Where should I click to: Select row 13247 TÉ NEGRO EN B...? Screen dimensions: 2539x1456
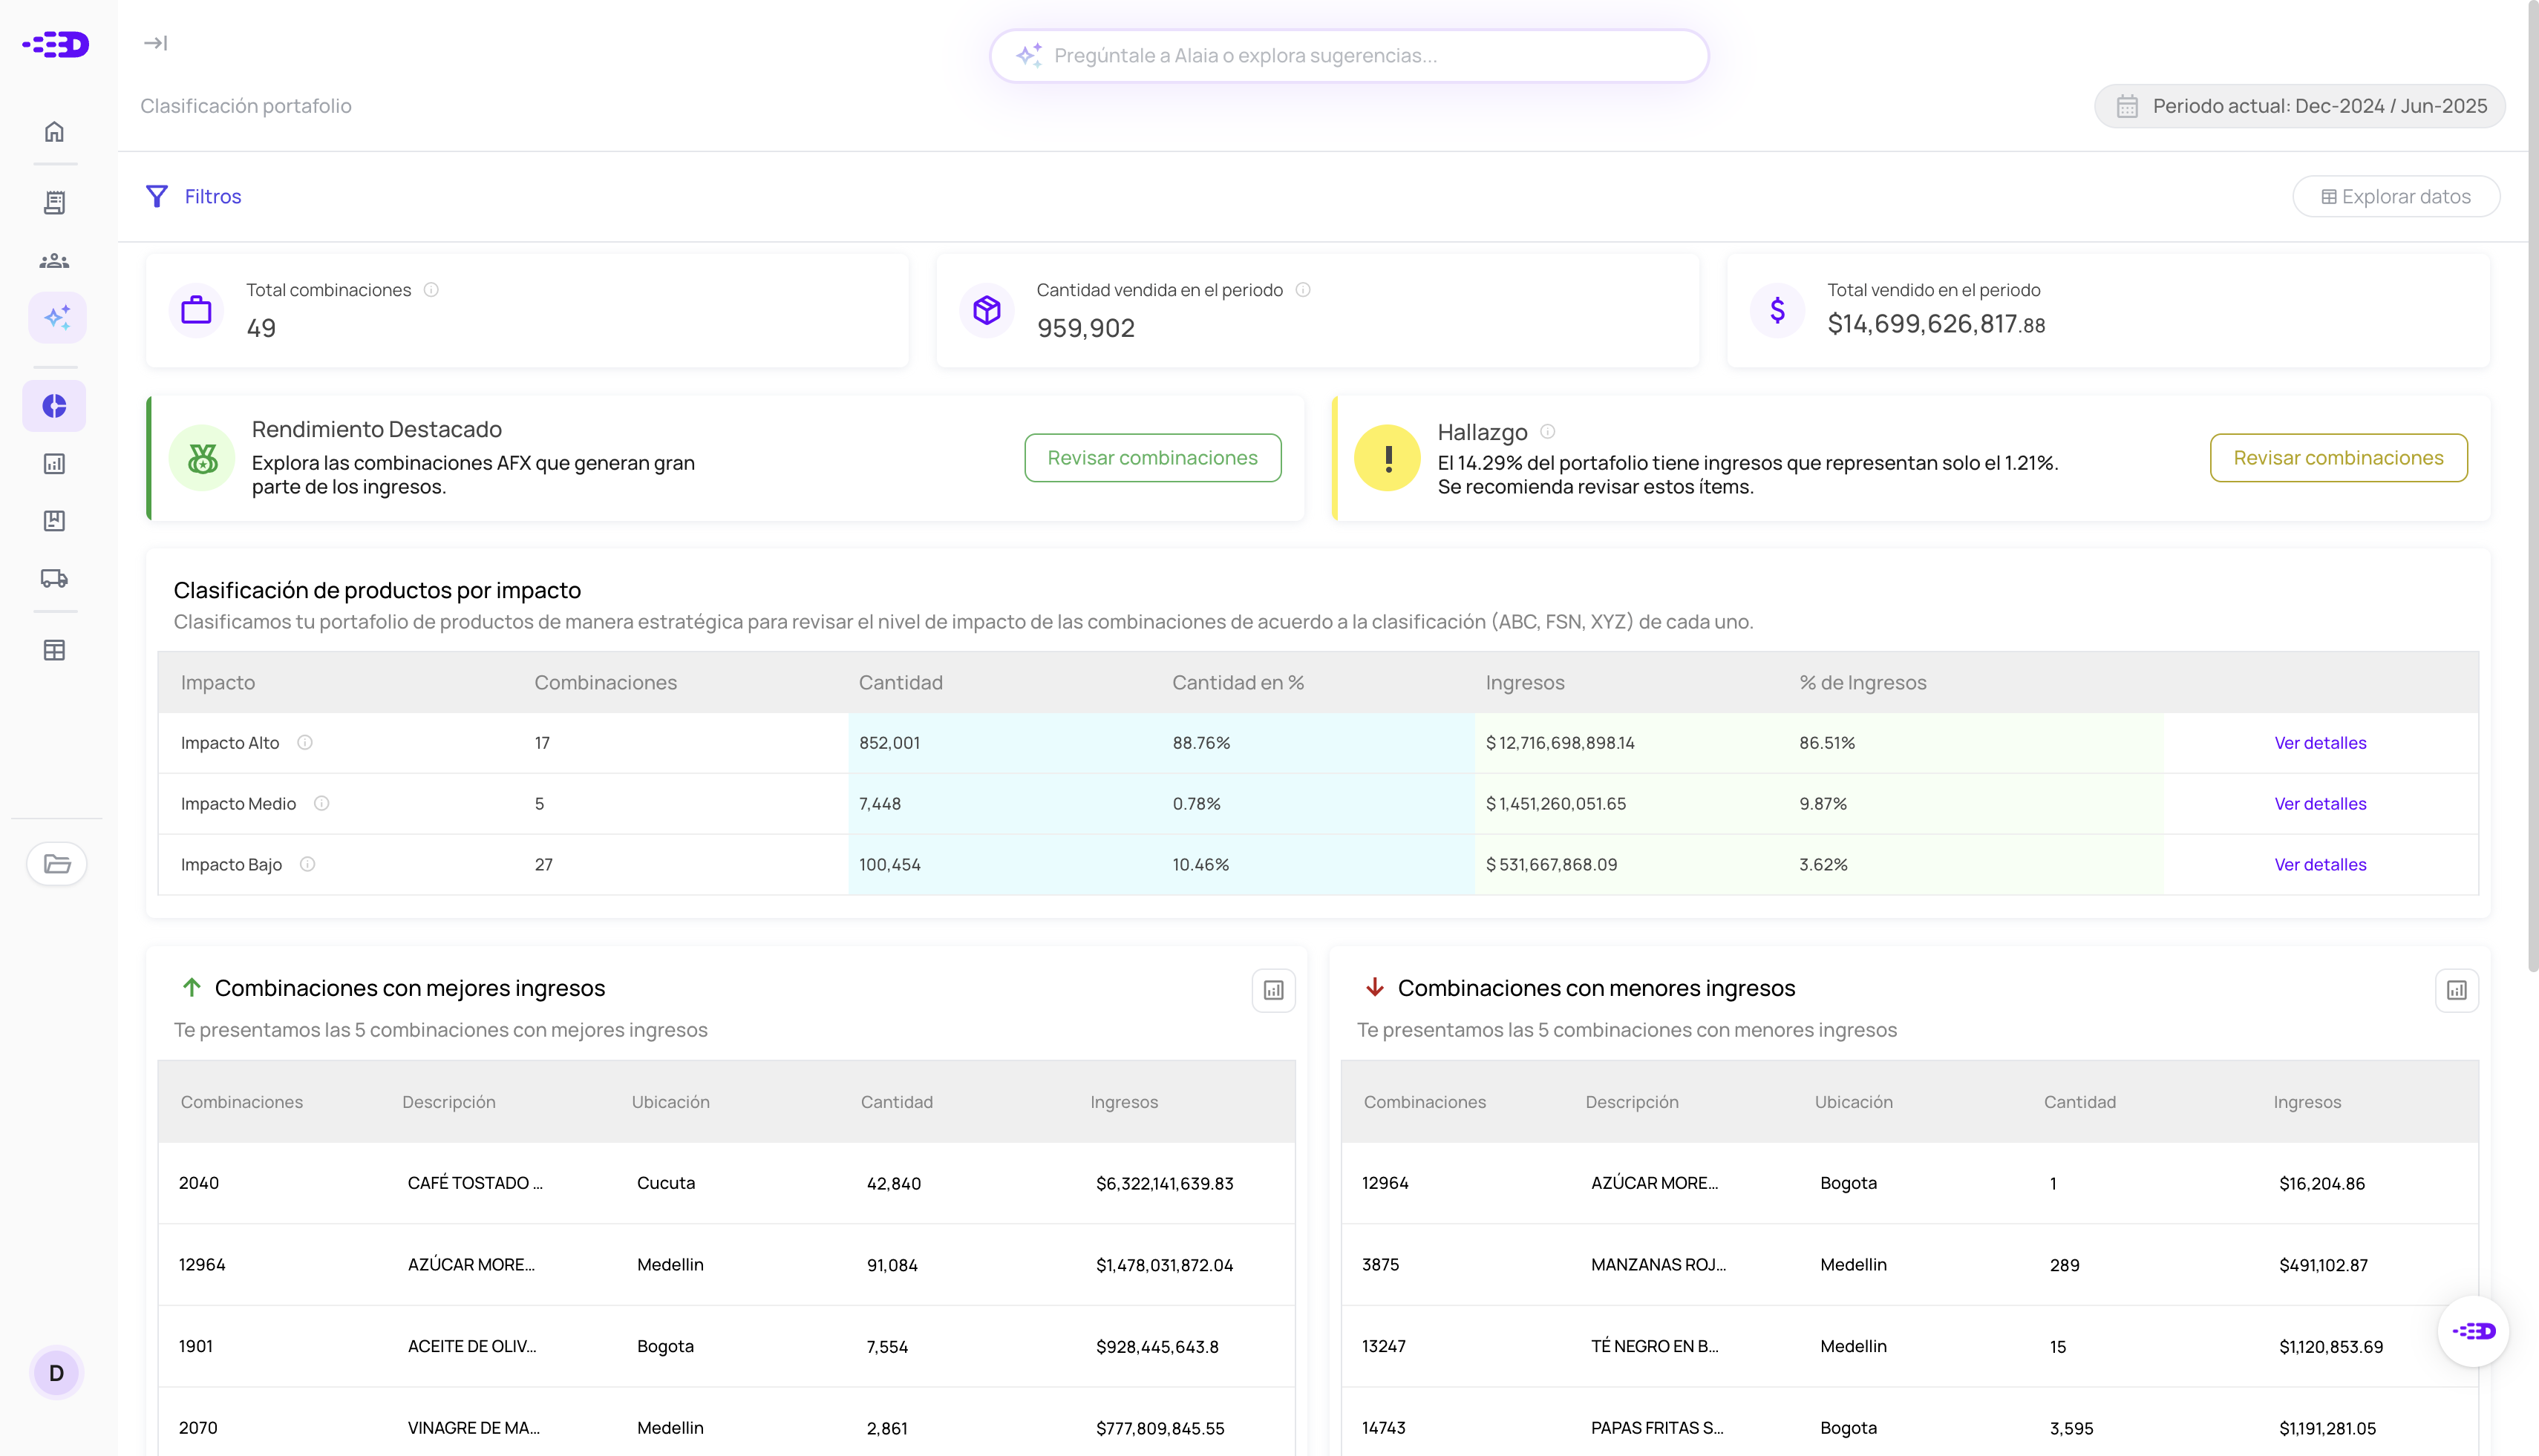pyautogui.click(x=1909, y=1346)
